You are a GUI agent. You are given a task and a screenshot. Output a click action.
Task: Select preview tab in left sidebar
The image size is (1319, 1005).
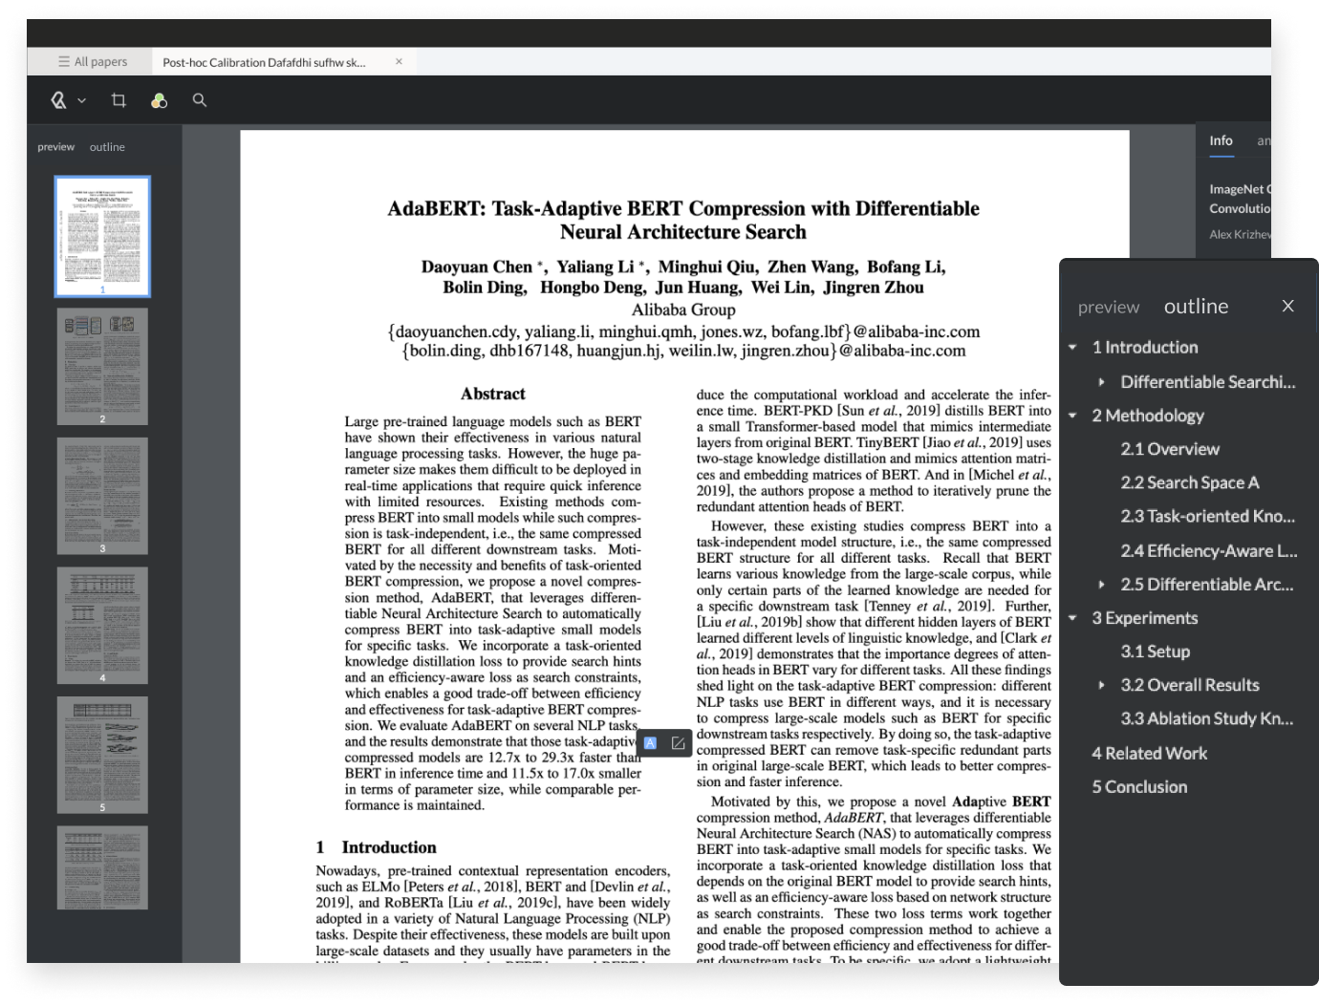point(56,147)
